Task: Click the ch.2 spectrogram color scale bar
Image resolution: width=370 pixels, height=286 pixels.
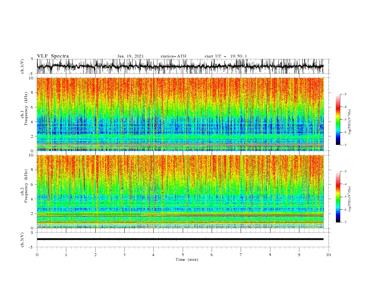Action: tap(338, 197)
